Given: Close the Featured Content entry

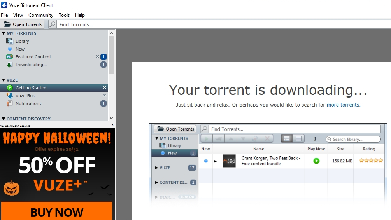Looking at the screenshot, I should (x=98, y=57).
